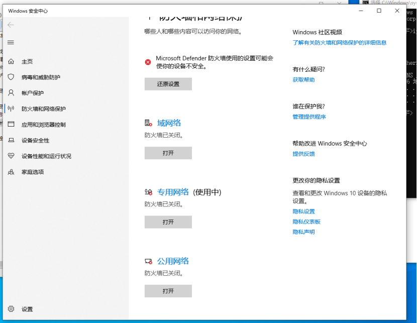Open 主页 in the sidebar
Image resolution: width=417 pixels, height=323 pixels.
[27, 62]
